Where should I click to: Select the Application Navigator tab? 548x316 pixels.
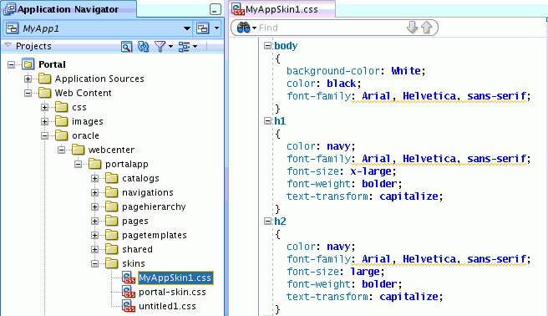click(x=68, y=9)
